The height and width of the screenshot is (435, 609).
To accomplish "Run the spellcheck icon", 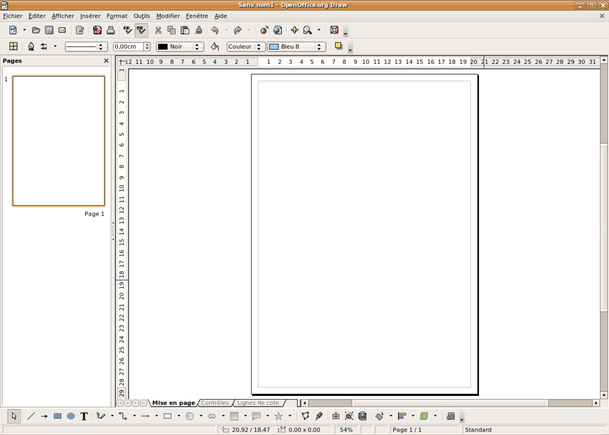I will (128, 30).
